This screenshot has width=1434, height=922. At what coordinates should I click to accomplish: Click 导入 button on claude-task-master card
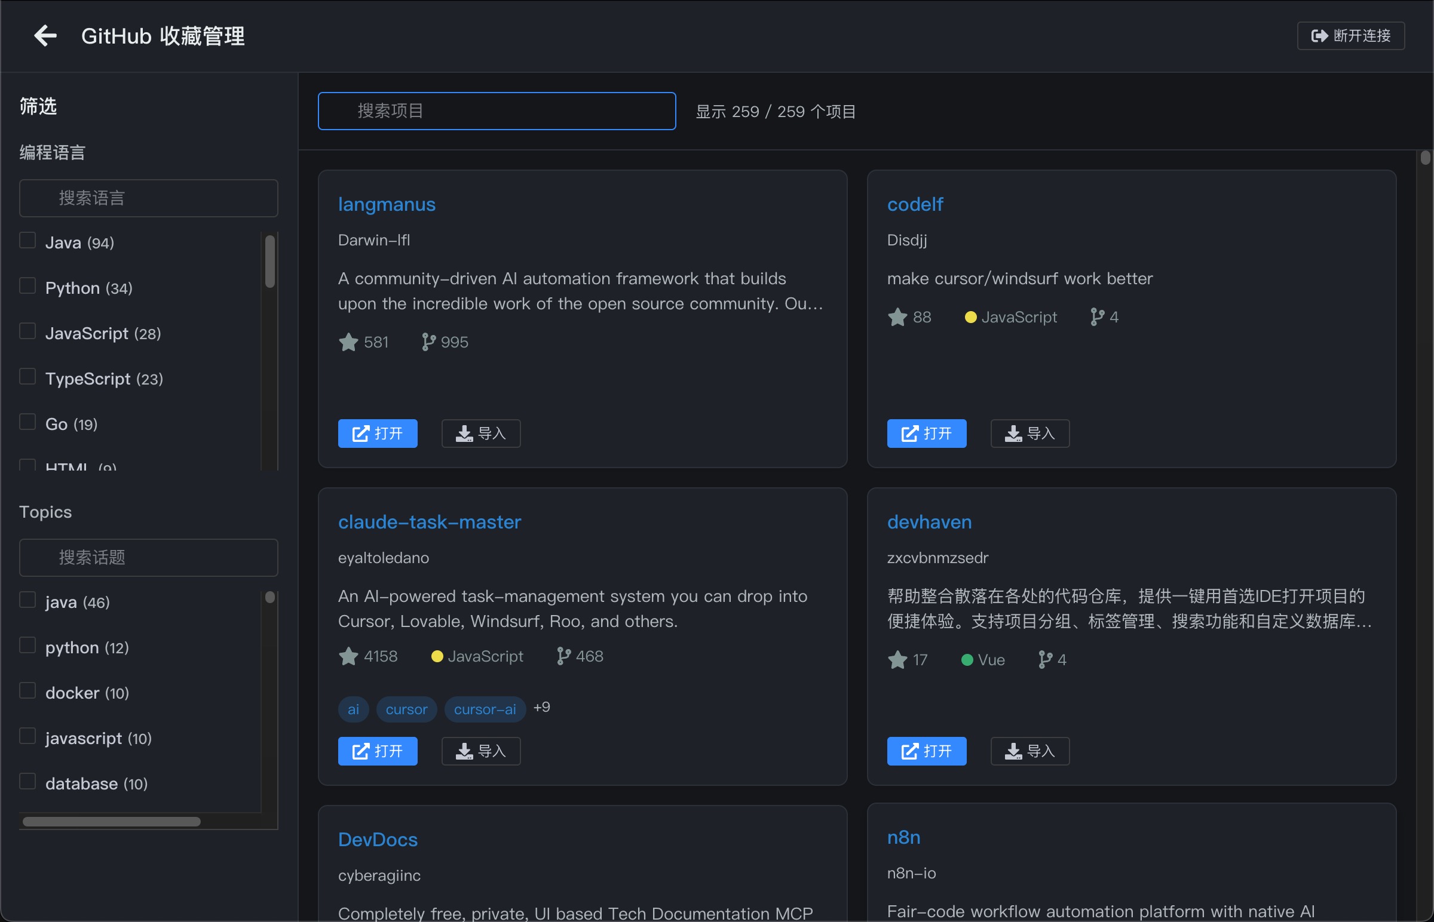(x=481, y=751)
